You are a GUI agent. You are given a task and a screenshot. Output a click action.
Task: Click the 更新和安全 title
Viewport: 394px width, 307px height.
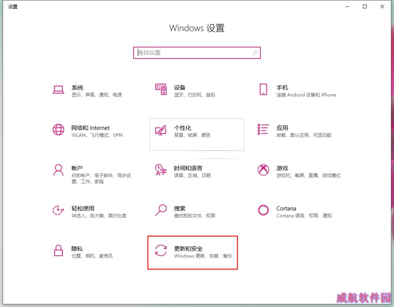pos(188,249)
